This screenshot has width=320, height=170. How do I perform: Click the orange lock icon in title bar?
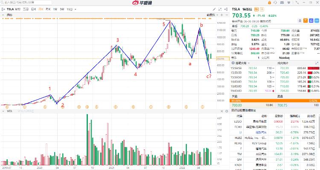click(269, 3)
